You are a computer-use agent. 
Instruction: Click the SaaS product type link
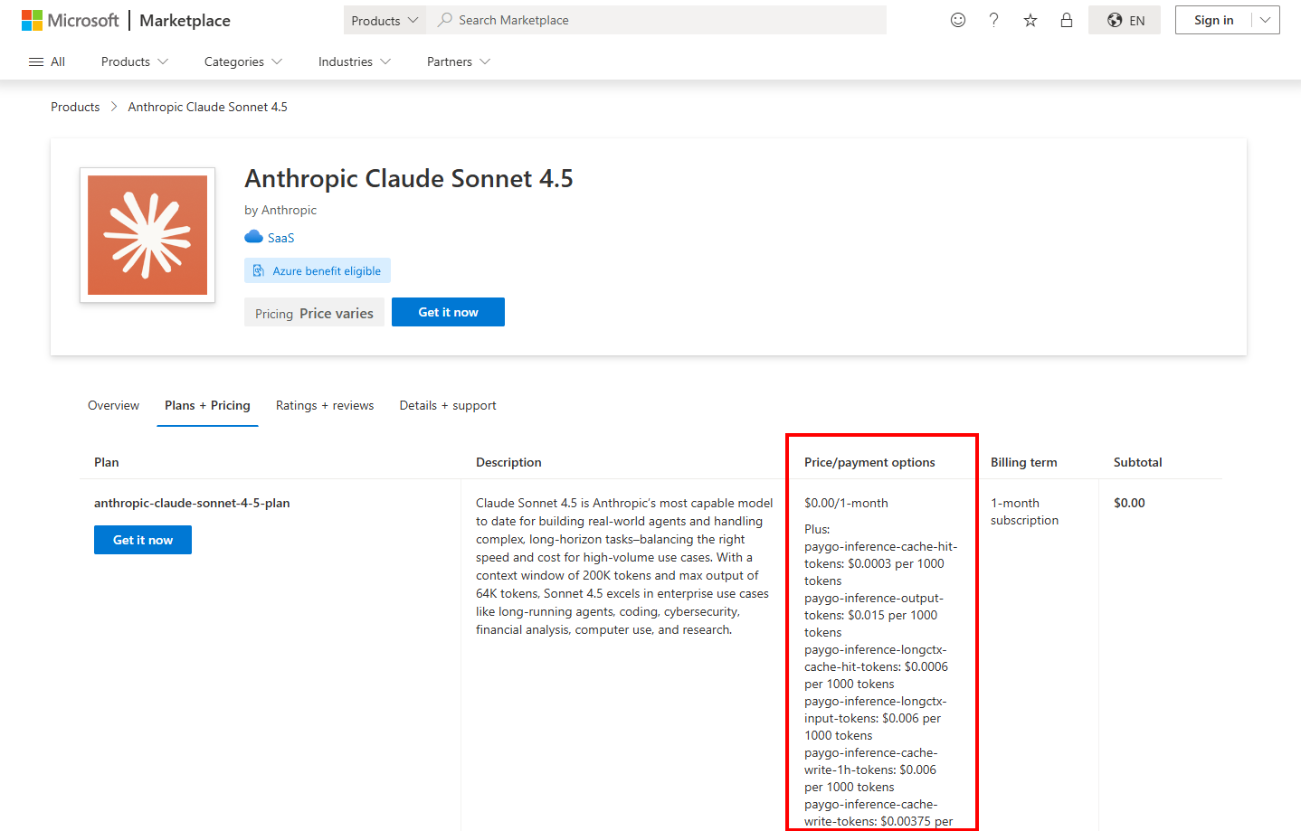pos(281,238)
